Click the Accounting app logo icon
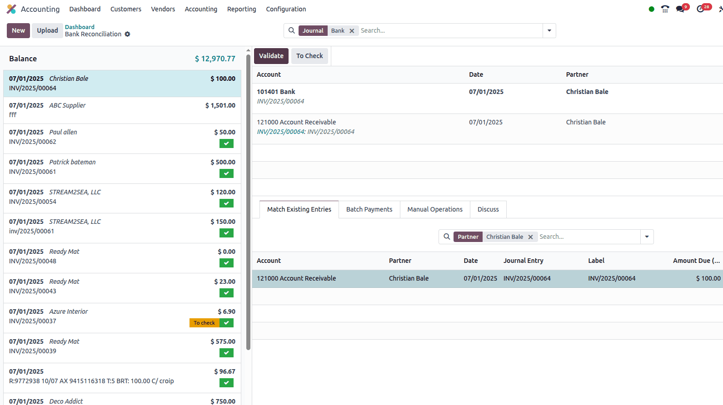The height and width of the screenshot is (405, 723). [11, 9]
